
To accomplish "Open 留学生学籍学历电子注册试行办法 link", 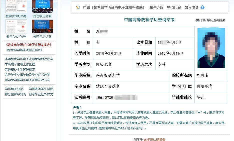I will coord(27,80).
